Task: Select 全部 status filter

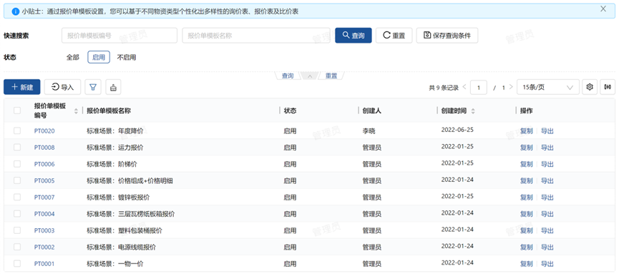Action: [x=73, y=57]
